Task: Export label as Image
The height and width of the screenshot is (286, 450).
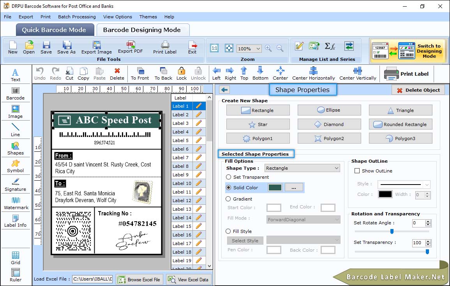Action: (97, 48)
